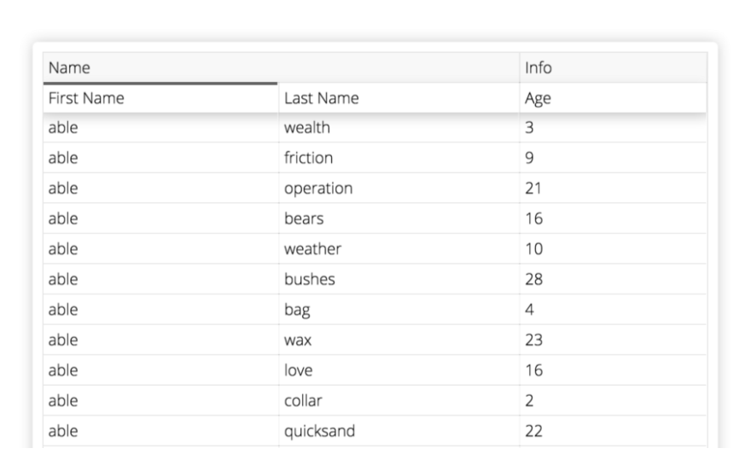Select the operation last name cell
745x460 pixels.
pyautogui.click(x=399, y=188)
